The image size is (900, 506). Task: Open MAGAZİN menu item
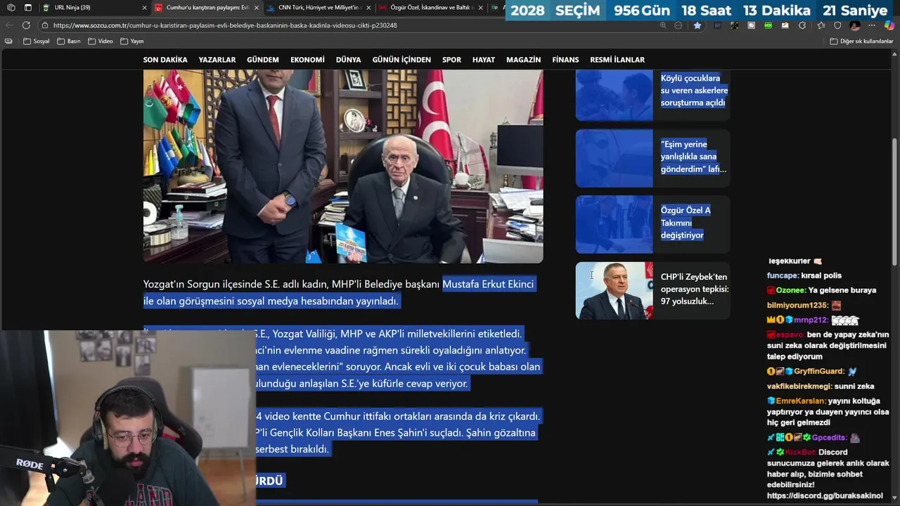pyautogui.click(x=524, y=60)
